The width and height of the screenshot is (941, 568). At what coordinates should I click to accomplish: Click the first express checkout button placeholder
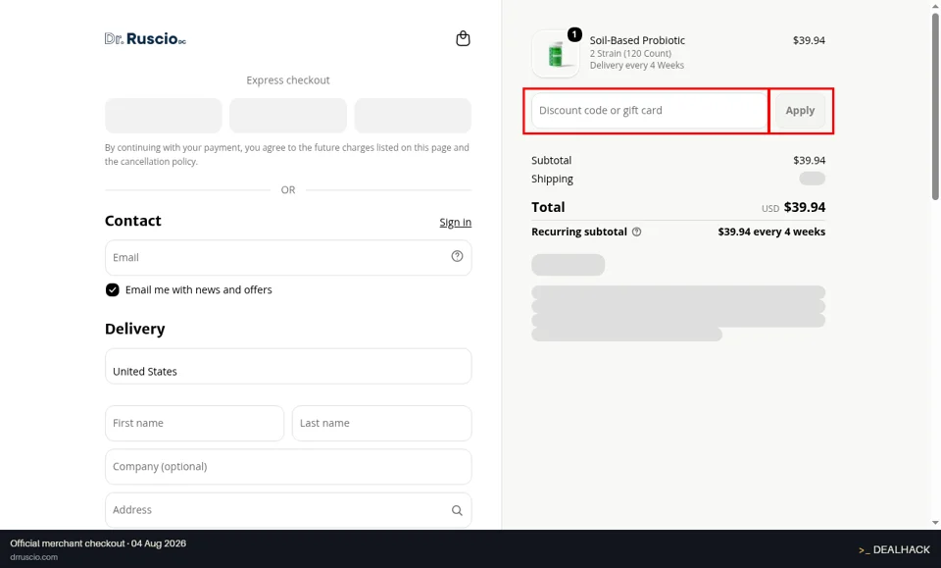click(x=164, y=116)
